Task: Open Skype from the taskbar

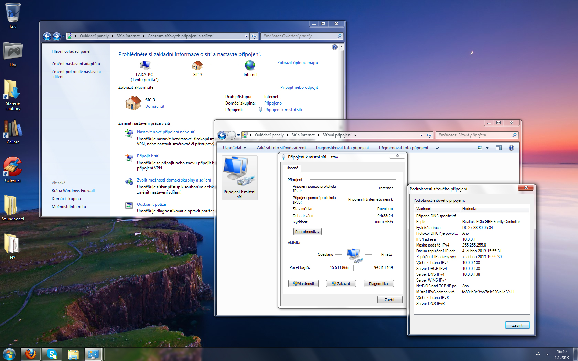Action: (52, 354)
